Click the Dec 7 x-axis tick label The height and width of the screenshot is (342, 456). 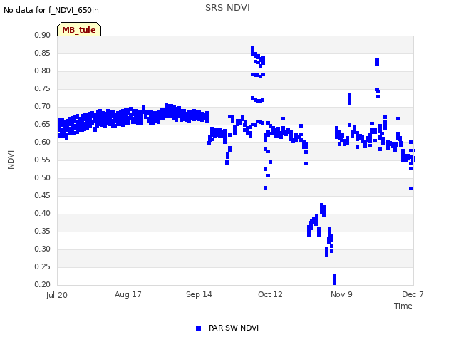413,294
